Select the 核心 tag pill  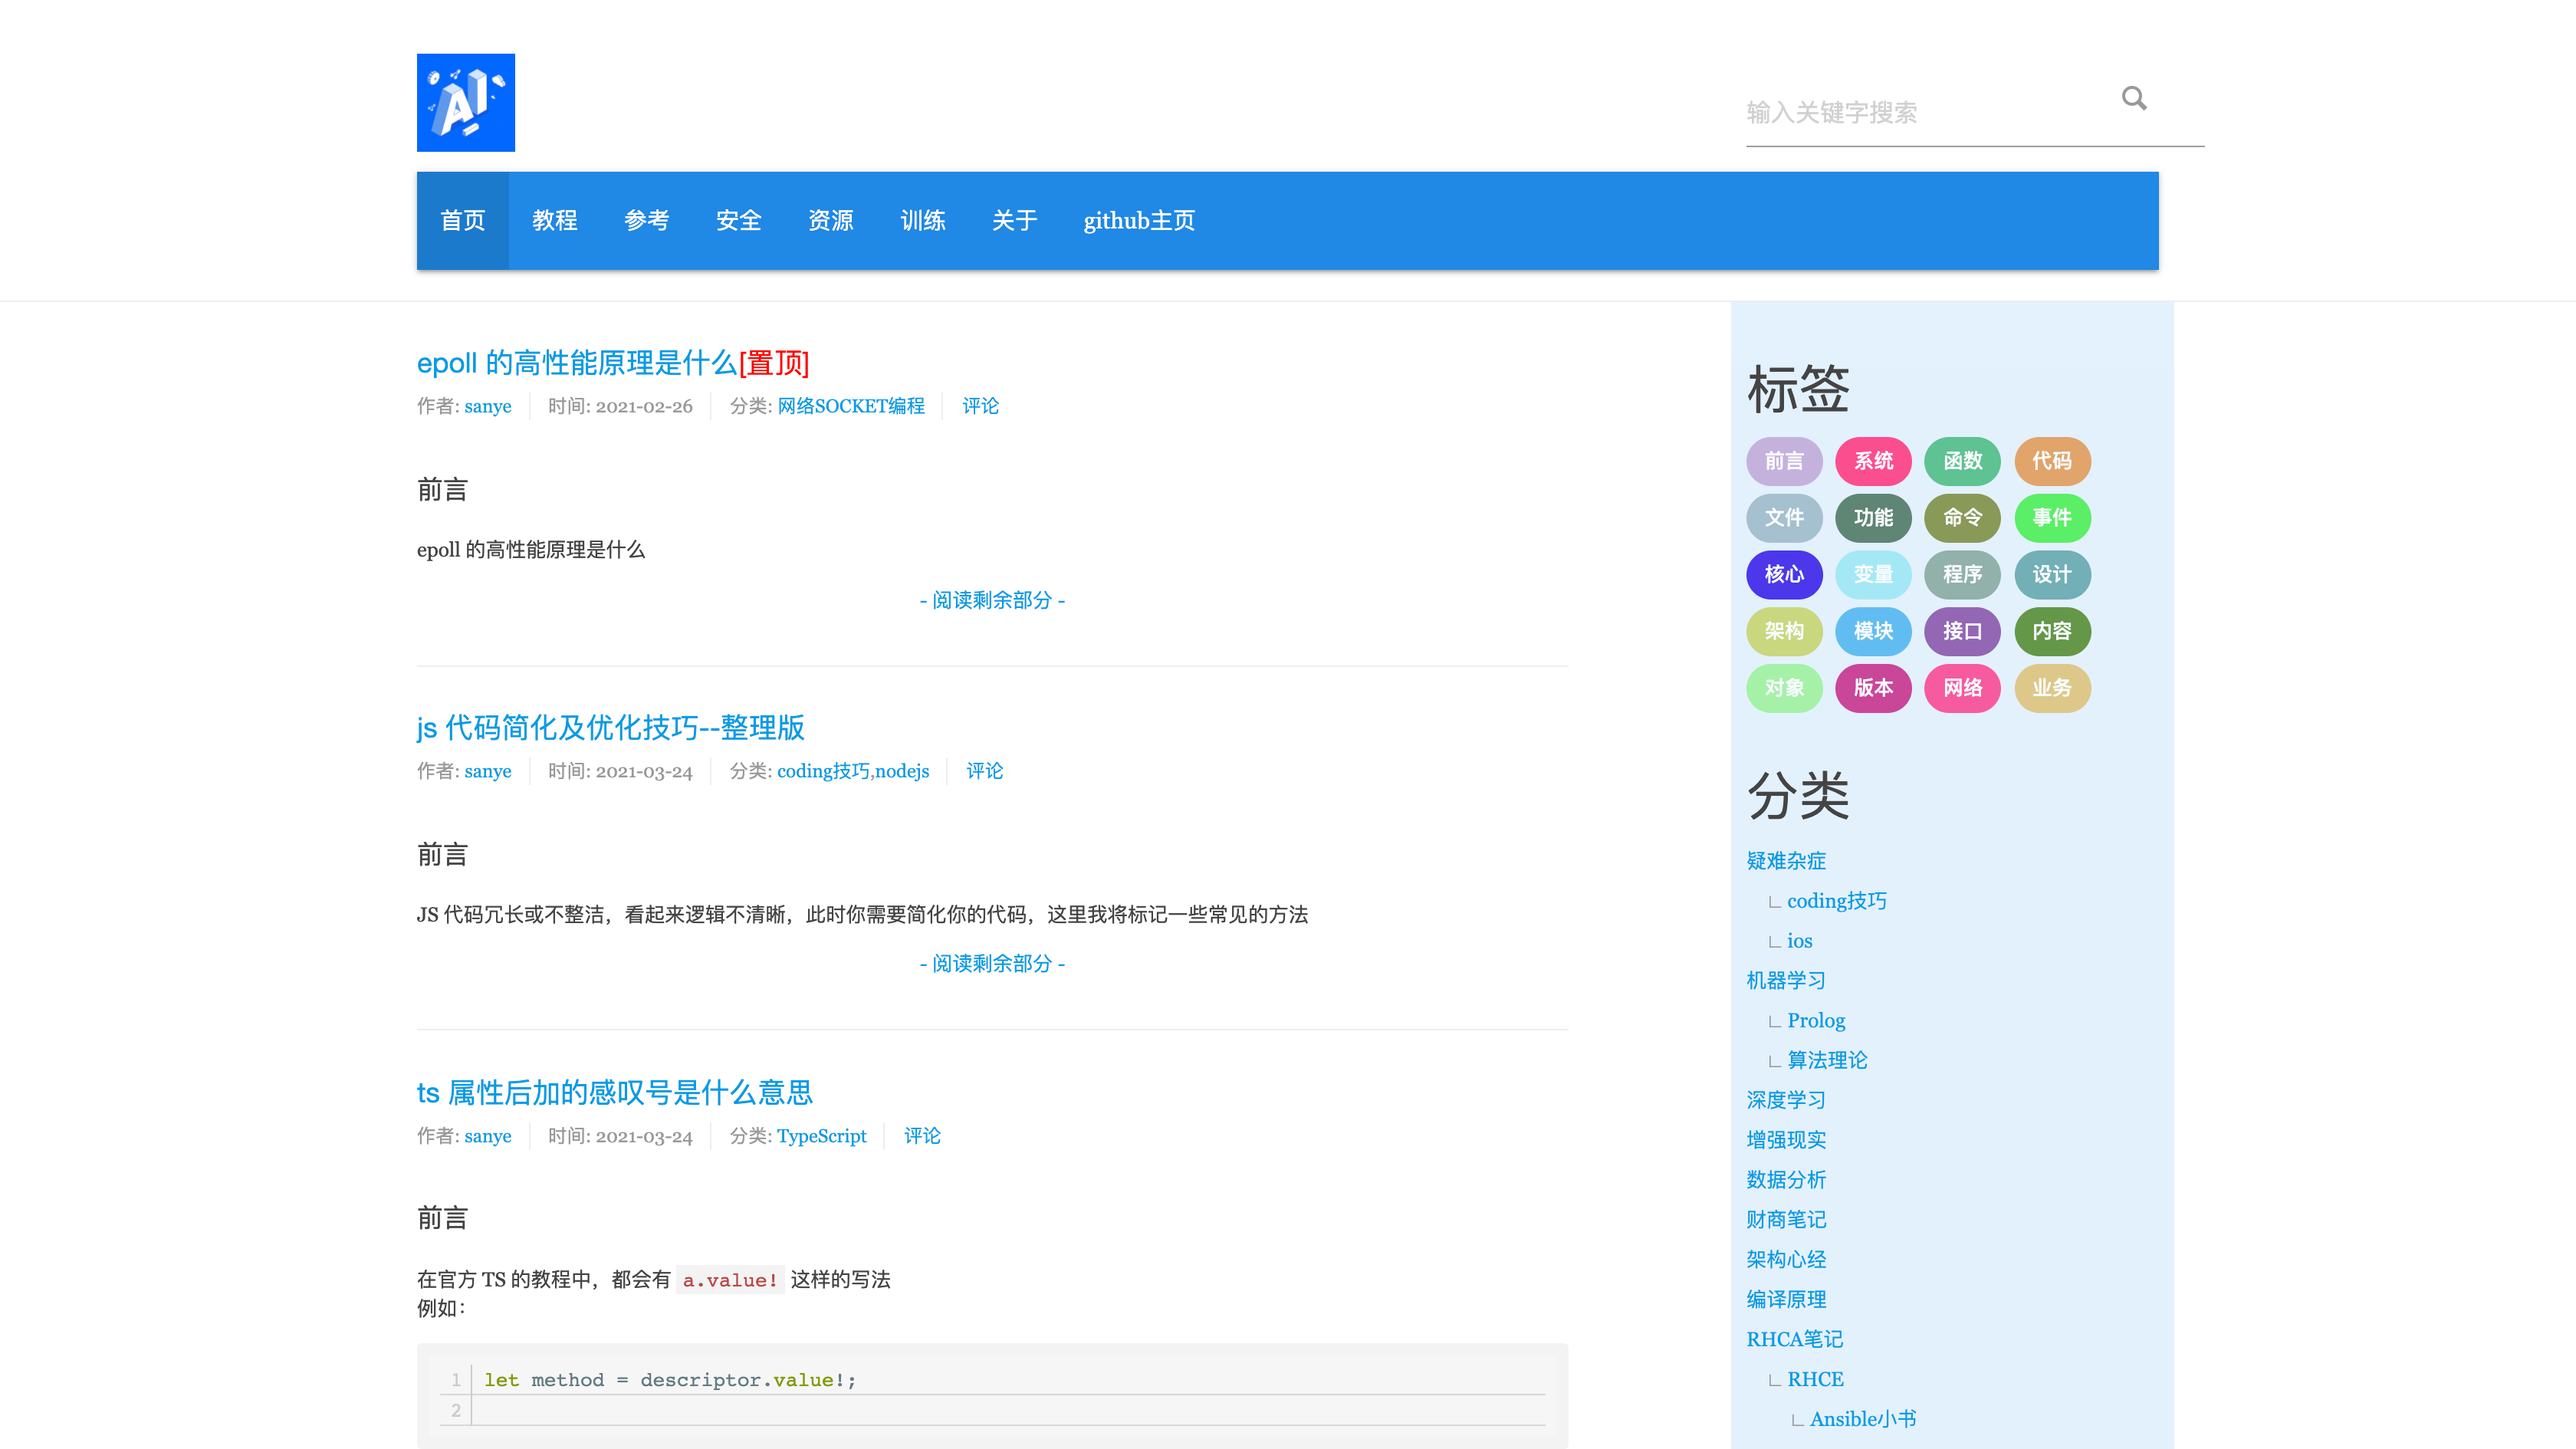(x=1783, y=574)
